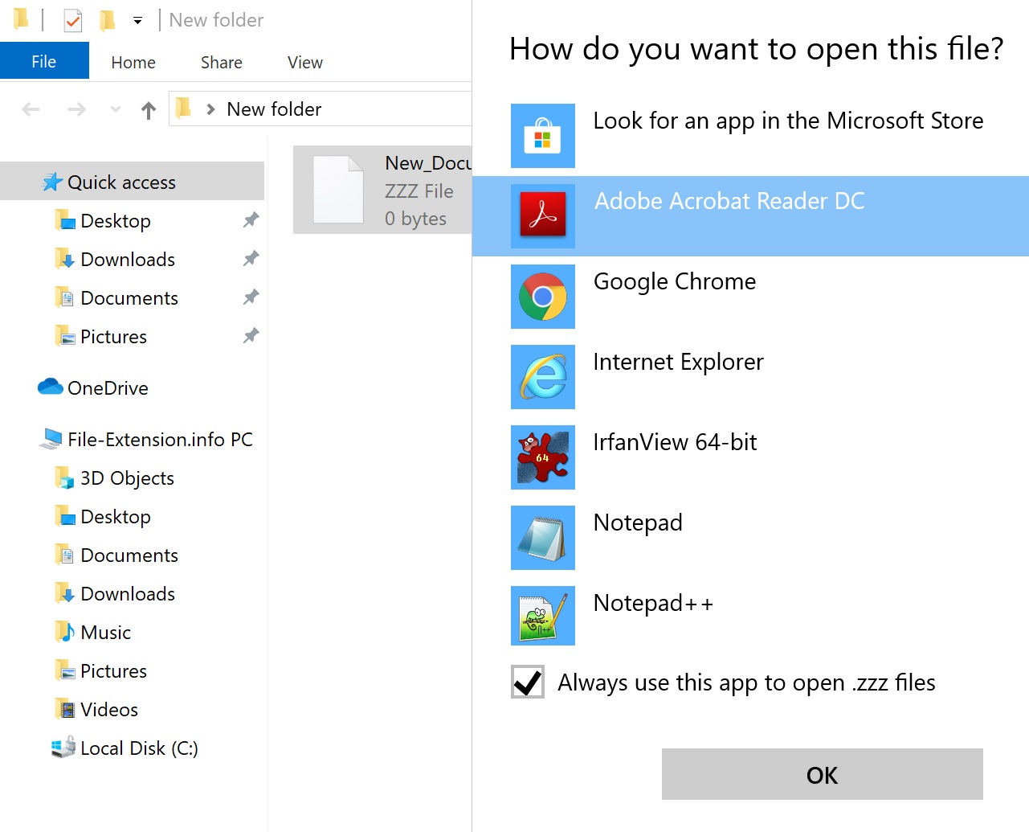Select the IrfanView 64-bit icon
The height and width of the screenshot is (832, 1029).
tap(543, 457)
